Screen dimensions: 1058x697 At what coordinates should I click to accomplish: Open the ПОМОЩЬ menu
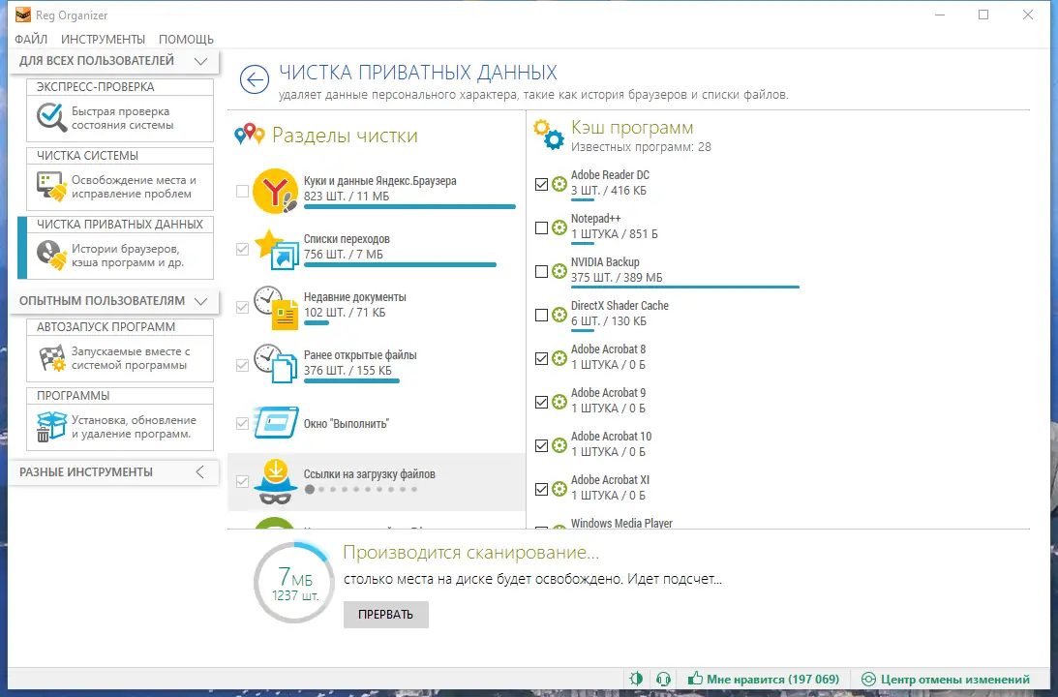tap(186, 39)
